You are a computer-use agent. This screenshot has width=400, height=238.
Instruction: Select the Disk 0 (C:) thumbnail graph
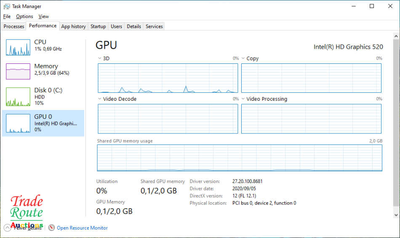(x=18, y=97)
